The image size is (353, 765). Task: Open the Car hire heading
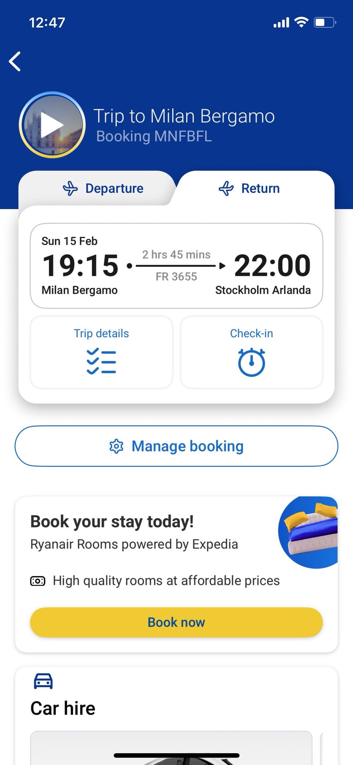(x=63, y=708)
